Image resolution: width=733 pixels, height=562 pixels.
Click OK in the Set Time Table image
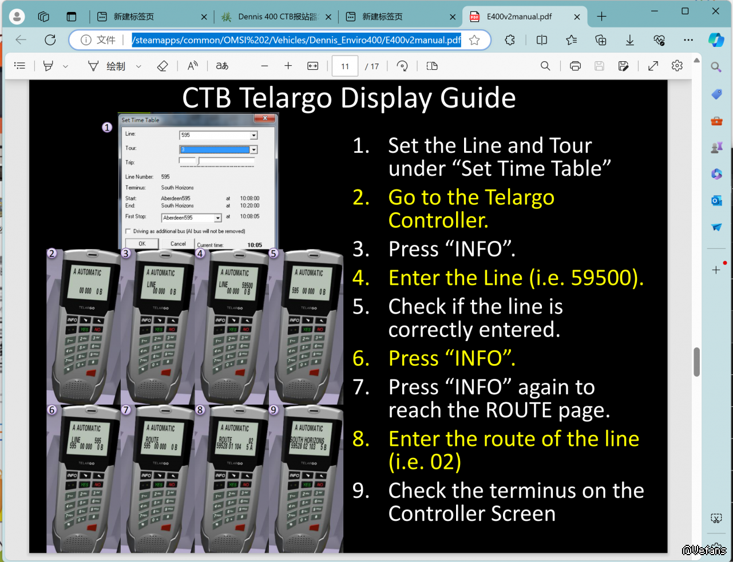(142, 244)
